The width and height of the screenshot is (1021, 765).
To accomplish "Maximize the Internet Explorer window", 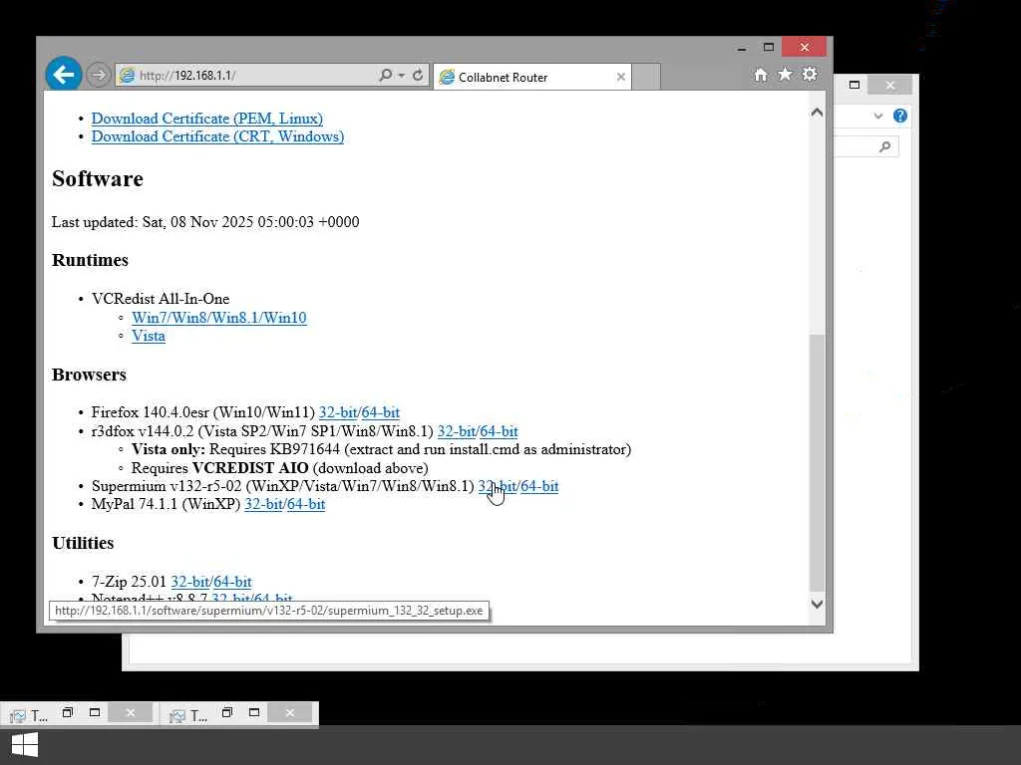I will pos(769,47).
